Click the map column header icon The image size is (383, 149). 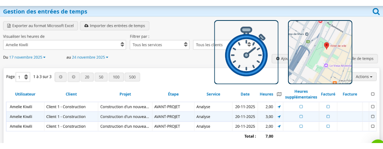[279, 94]
